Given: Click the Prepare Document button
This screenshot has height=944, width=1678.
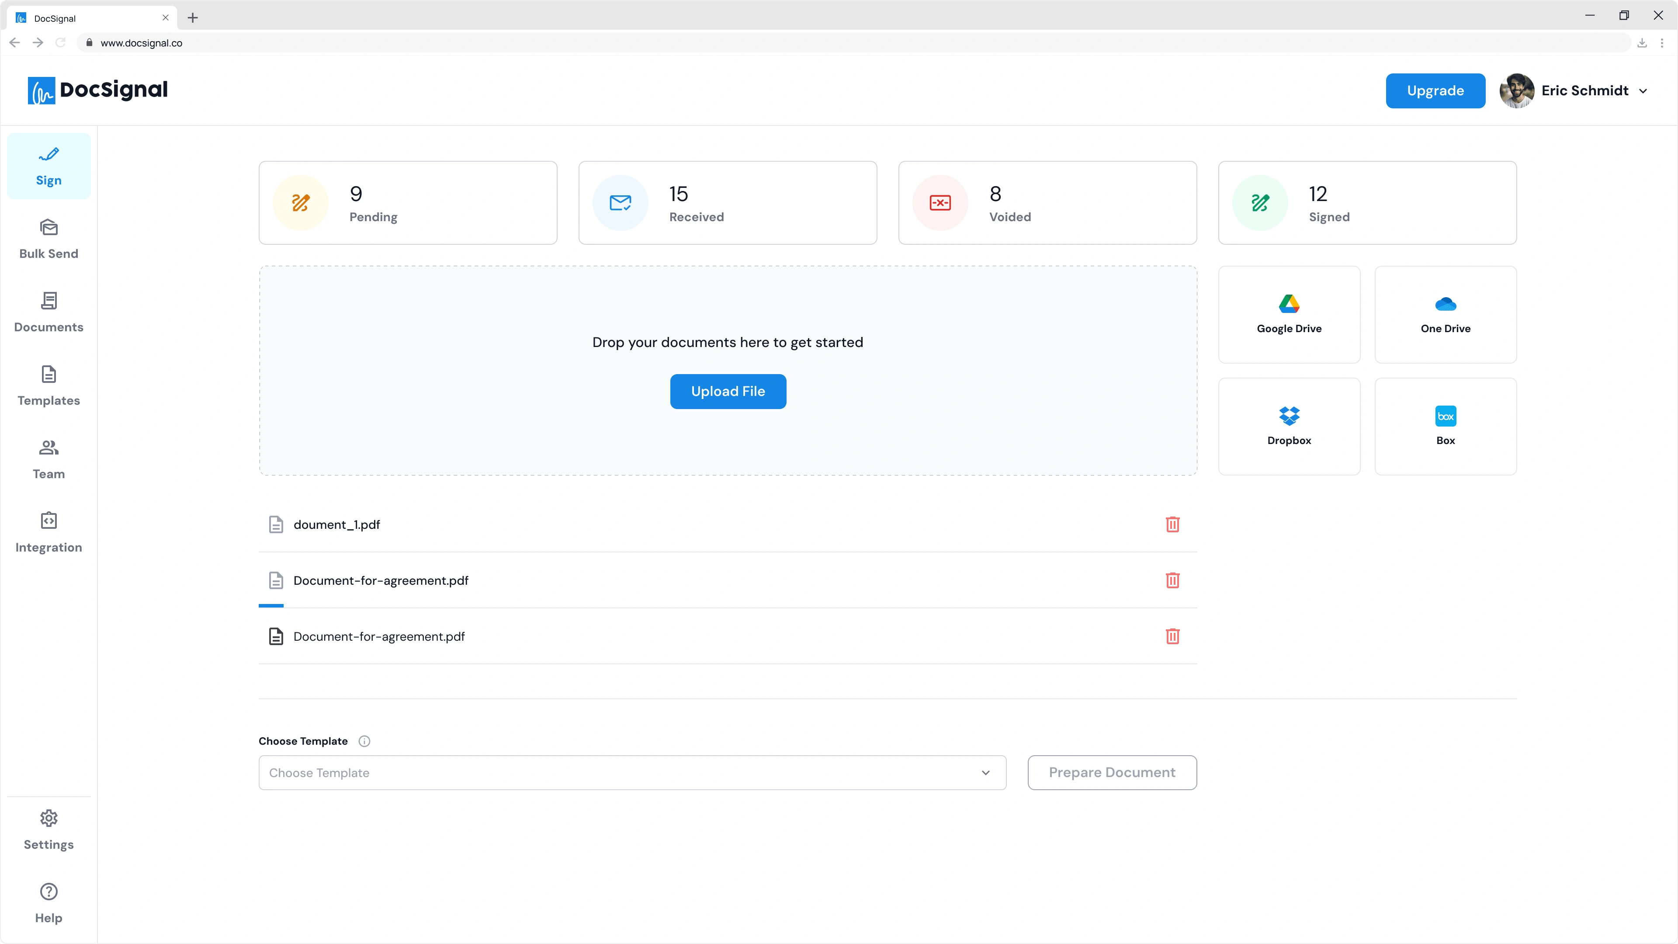Looking at the screenshot, I should point(1111,773).
